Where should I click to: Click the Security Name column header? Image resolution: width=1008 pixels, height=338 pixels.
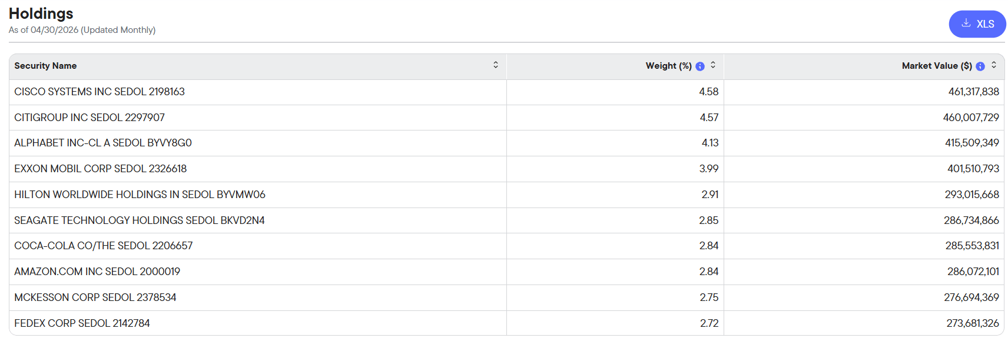pos(45,66)
